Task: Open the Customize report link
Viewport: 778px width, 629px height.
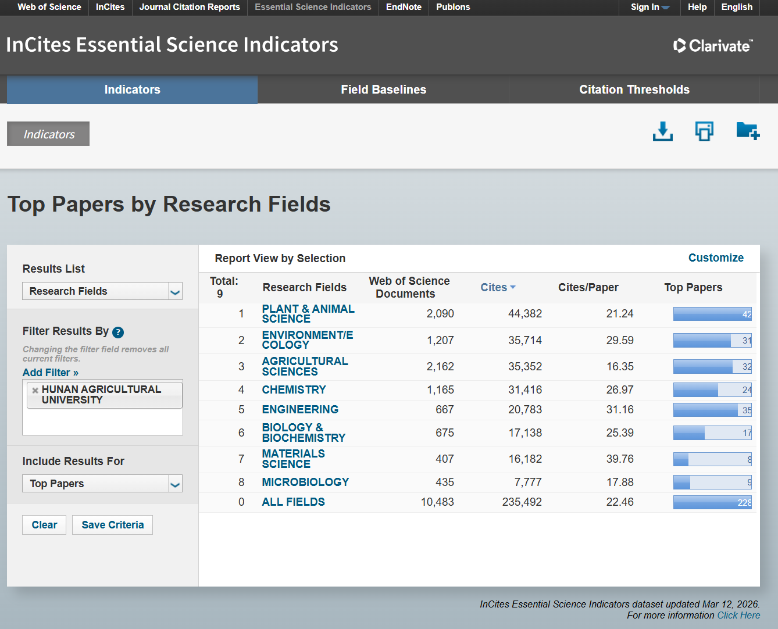Action: click(x=715, y=258)
